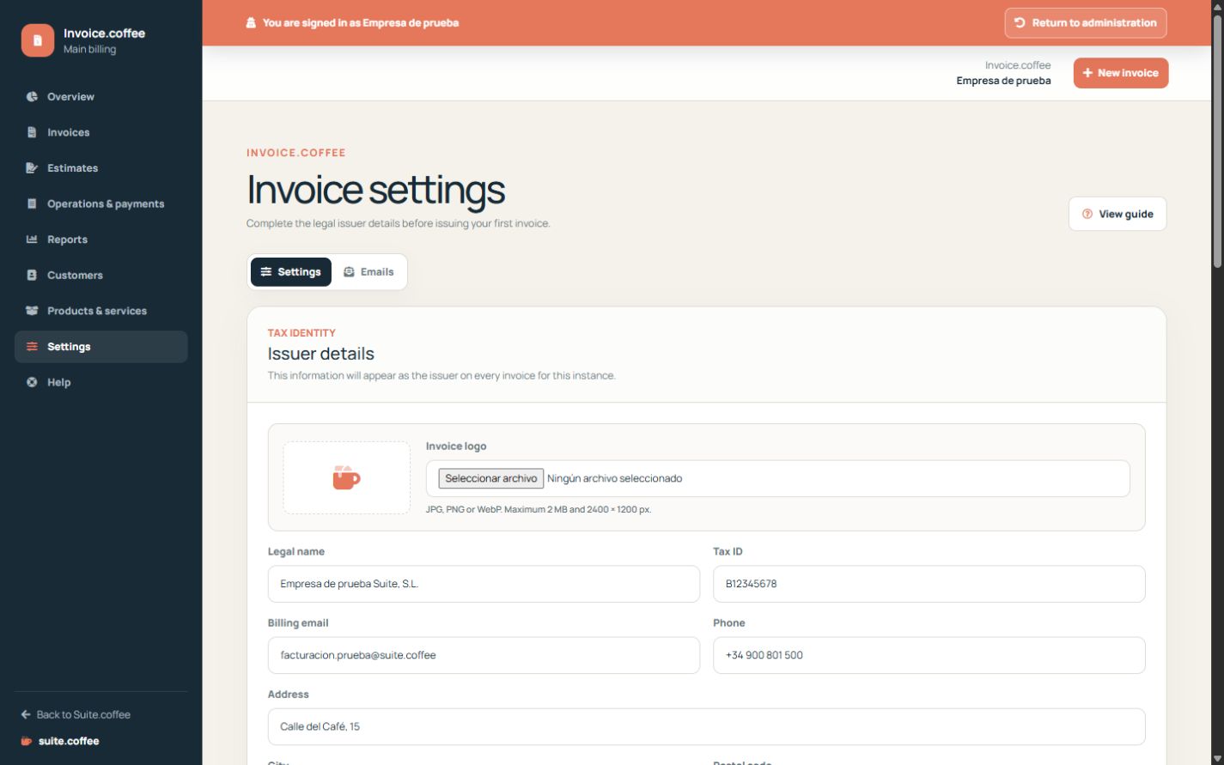Click the Estimates pencil icon
1224x765 pixels.
point(32,168)
